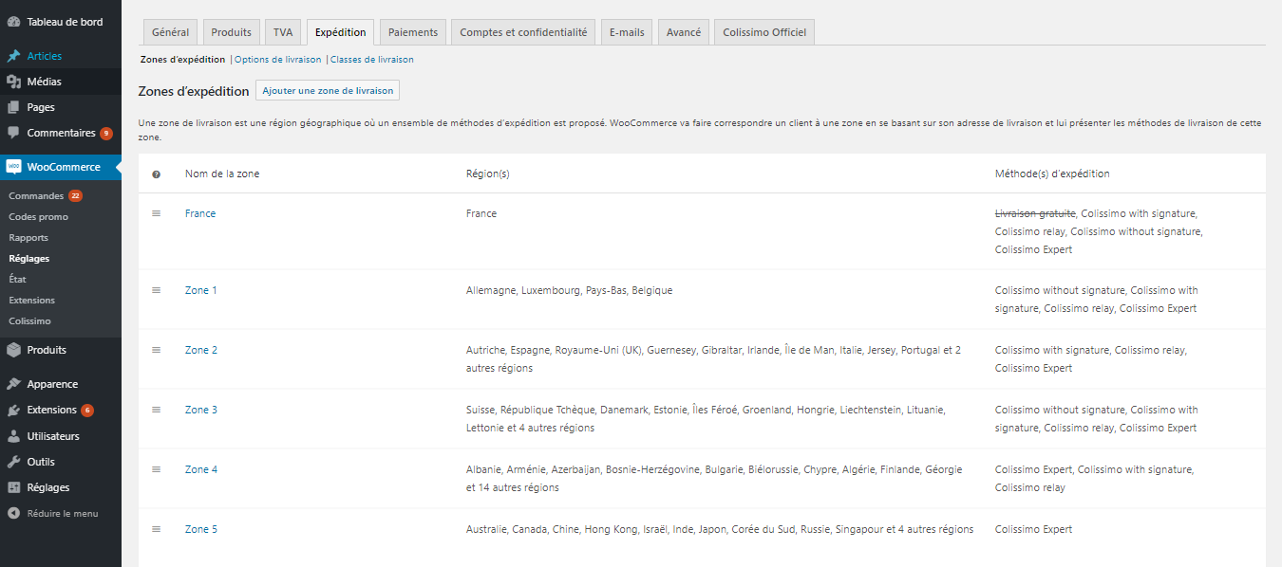Switch to the Avancé tab
This screenshot has width=1282, height=567.
pos(684,32)
